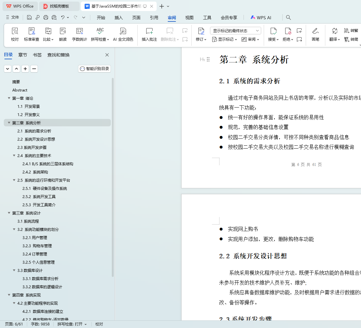This screenshot has width=361, height=328.
Task: Open the WPS Office home tab
Action: (x=20, y=6)
